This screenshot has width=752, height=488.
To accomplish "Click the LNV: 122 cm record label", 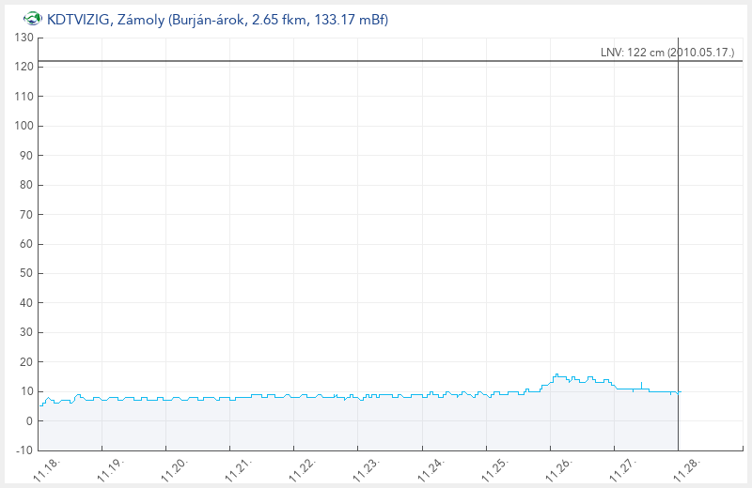I will coord(667,53).
